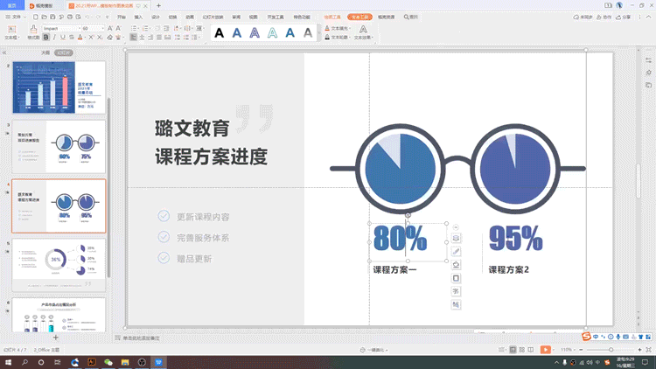Click the clear formatting eraser icon
656x369 pixels.
pyautogui.click(x=109, y=38)
